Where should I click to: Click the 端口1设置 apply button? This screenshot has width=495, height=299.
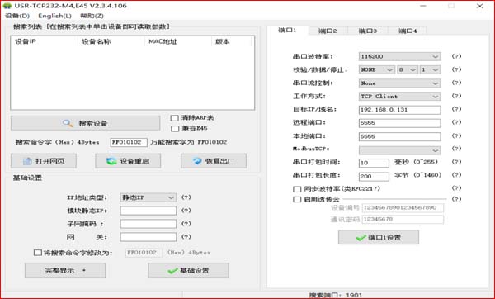pyautogui.click(x=379, y=237)
